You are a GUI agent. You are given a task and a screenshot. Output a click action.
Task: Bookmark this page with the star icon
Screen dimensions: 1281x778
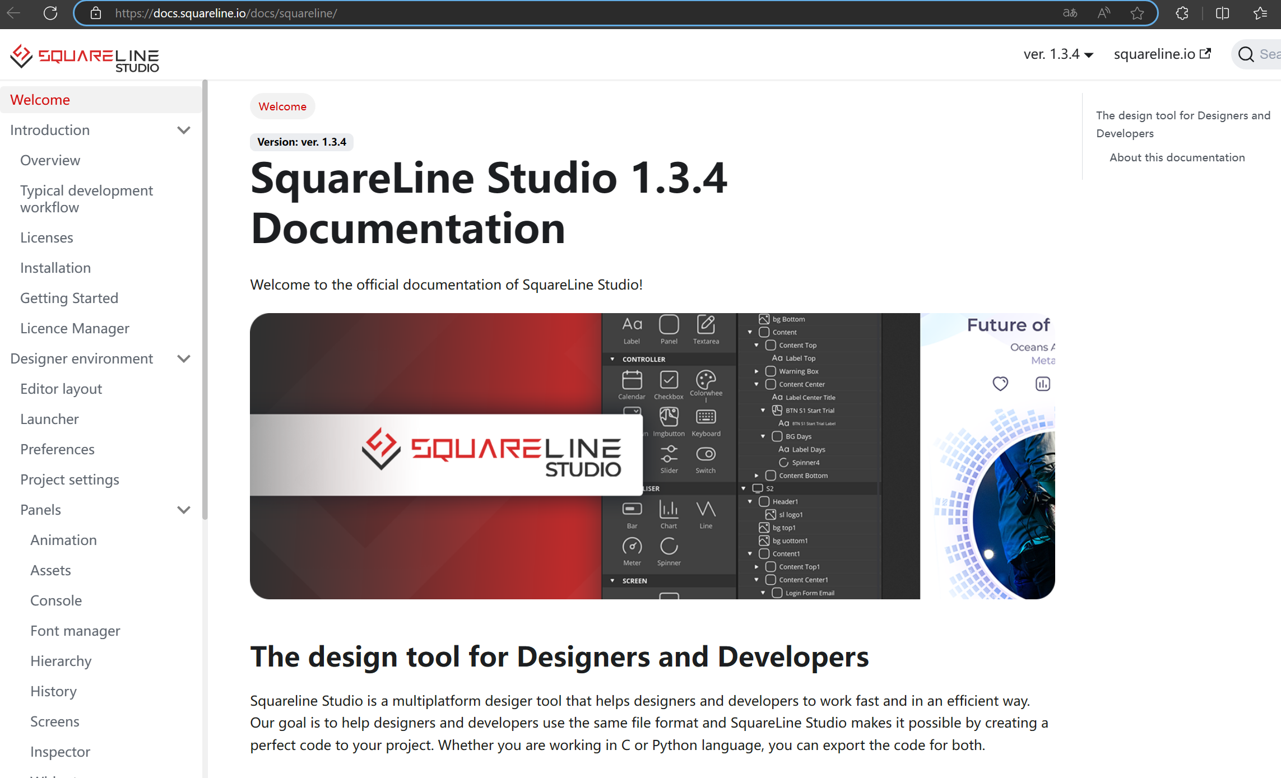(x=1137, y=13)
